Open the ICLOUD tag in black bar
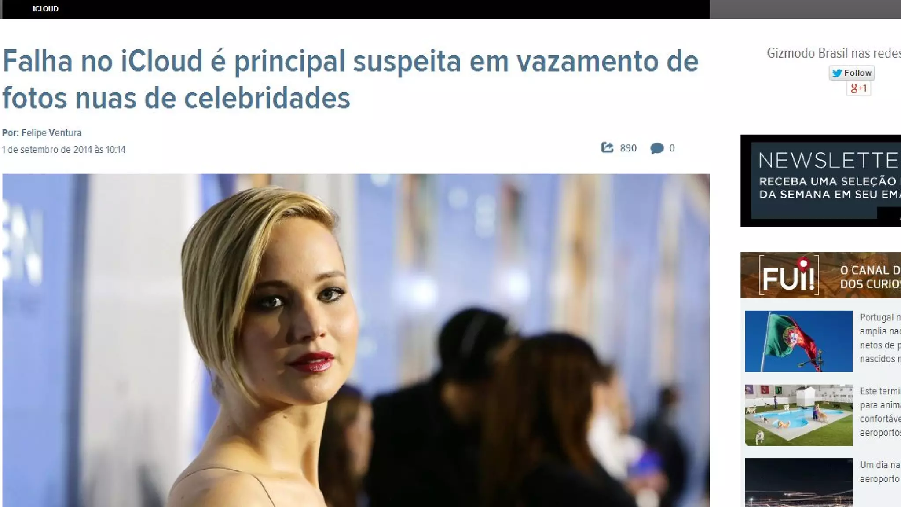The image size is (901, 507). click(x=45, y=9)
